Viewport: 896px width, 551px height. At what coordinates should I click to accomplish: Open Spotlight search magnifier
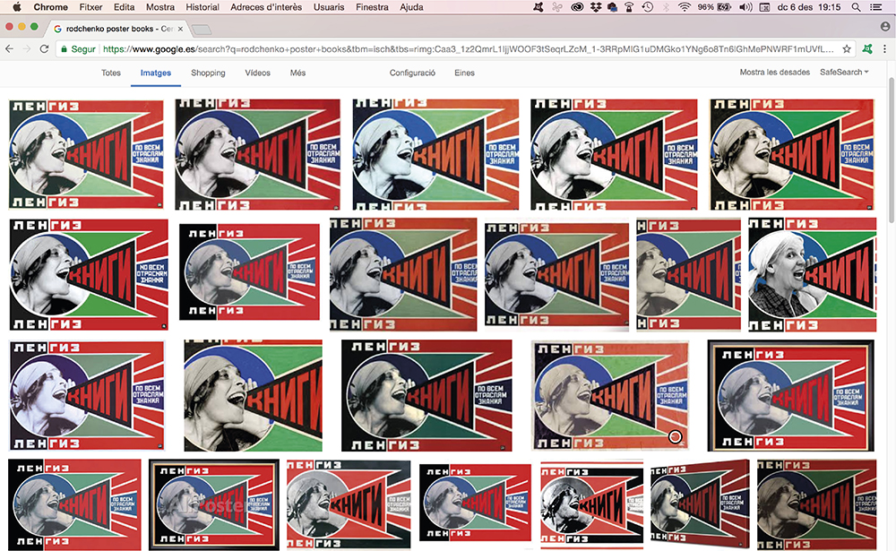[x=856, y=7]
